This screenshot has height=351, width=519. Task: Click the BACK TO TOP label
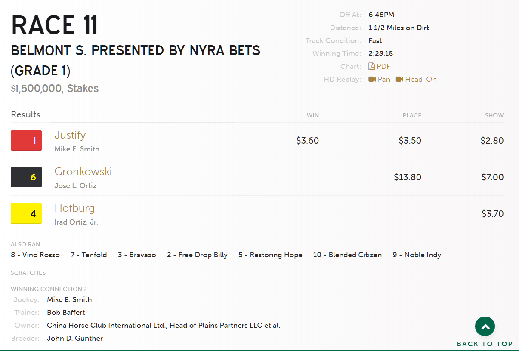coord(485,344)
